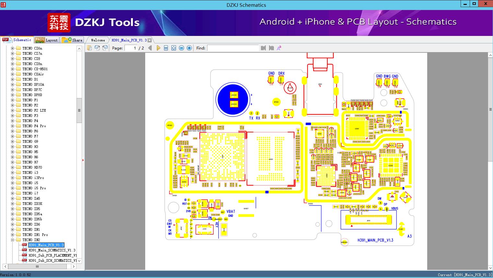This screenshot has height=278, width=493.
Task: Expand the TECNO F4 Pro folder
Action: [12, 126]
